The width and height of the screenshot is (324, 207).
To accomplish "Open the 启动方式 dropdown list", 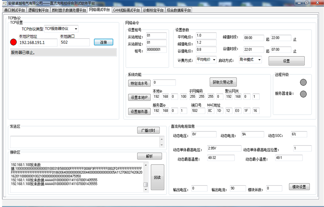I will pos(259,60).
